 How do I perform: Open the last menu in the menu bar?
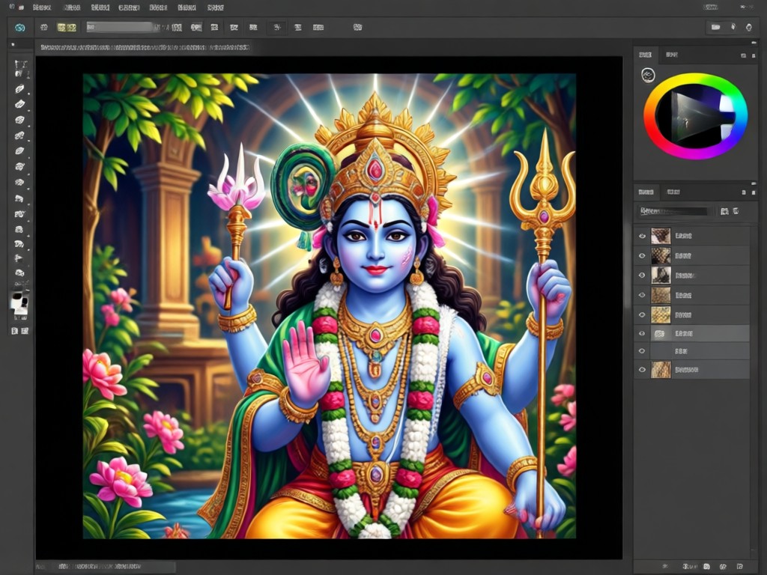coord(216,7)
